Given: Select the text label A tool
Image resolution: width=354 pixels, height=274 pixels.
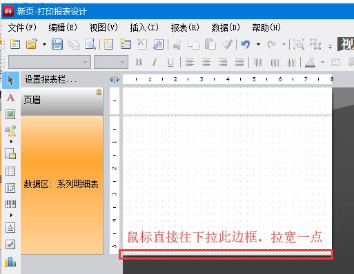Looking at the screenshot, I should point(10,98).
